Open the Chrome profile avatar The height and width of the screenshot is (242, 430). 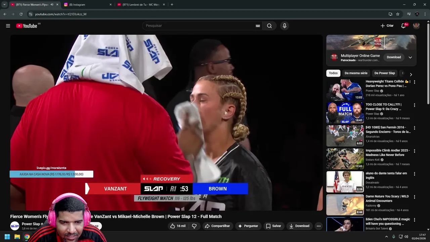[x=417, y=14]
